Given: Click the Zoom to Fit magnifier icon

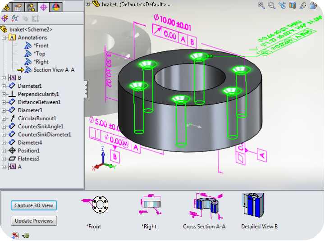Looking at the screenshot, I should pos(261,5).
